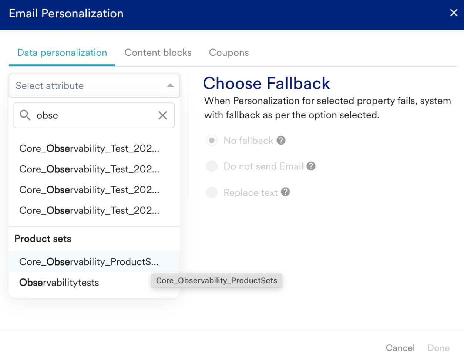Select the last Core_Observability_Test result

[89, 210]
